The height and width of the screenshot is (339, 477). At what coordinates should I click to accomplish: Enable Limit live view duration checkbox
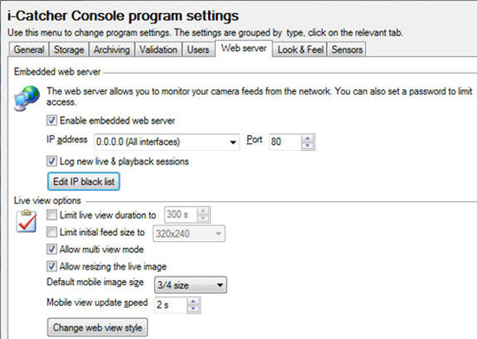(x=52, y=215)
